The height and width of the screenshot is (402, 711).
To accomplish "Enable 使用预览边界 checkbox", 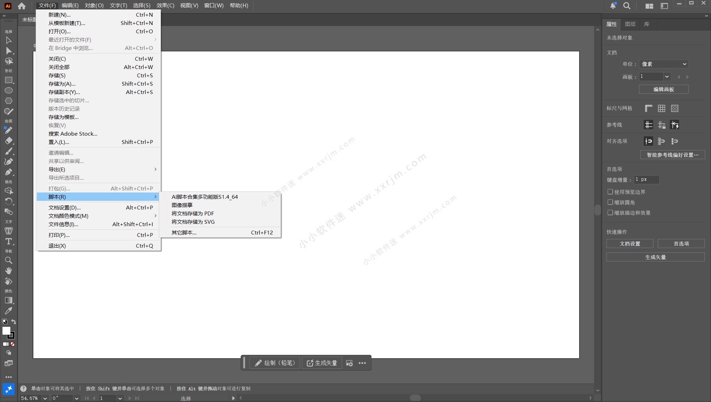I will coord(610,192).
